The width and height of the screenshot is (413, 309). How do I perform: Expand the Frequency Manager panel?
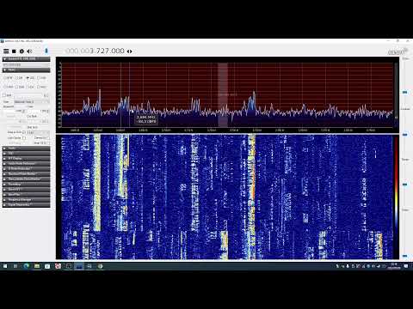click(x=26, y=200)
